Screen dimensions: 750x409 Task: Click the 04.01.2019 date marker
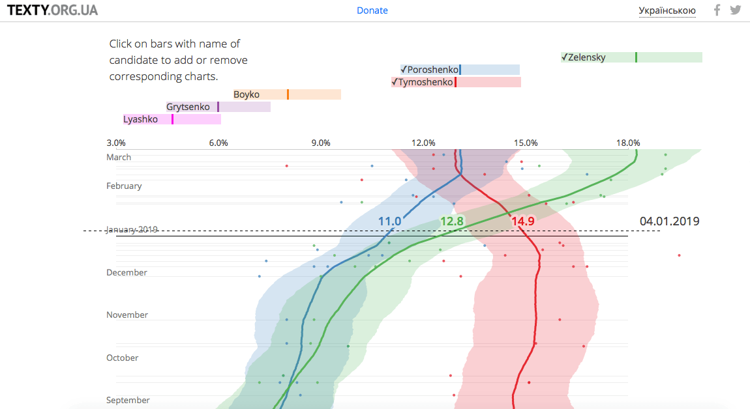(669, 221)
